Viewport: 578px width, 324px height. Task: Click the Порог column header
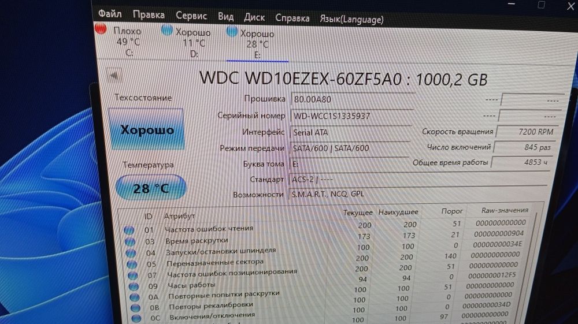click(451, 211)
